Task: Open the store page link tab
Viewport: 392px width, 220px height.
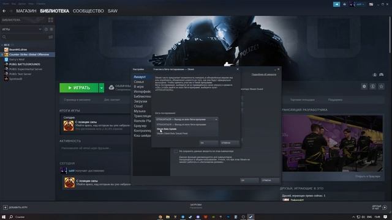Action: 77,100
